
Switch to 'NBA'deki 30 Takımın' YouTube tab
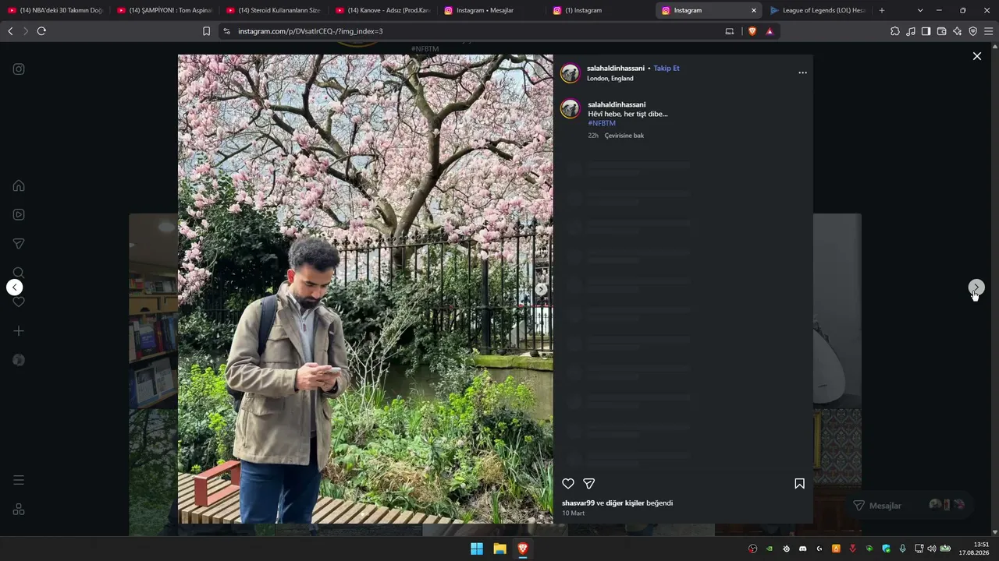pos(55,10)
